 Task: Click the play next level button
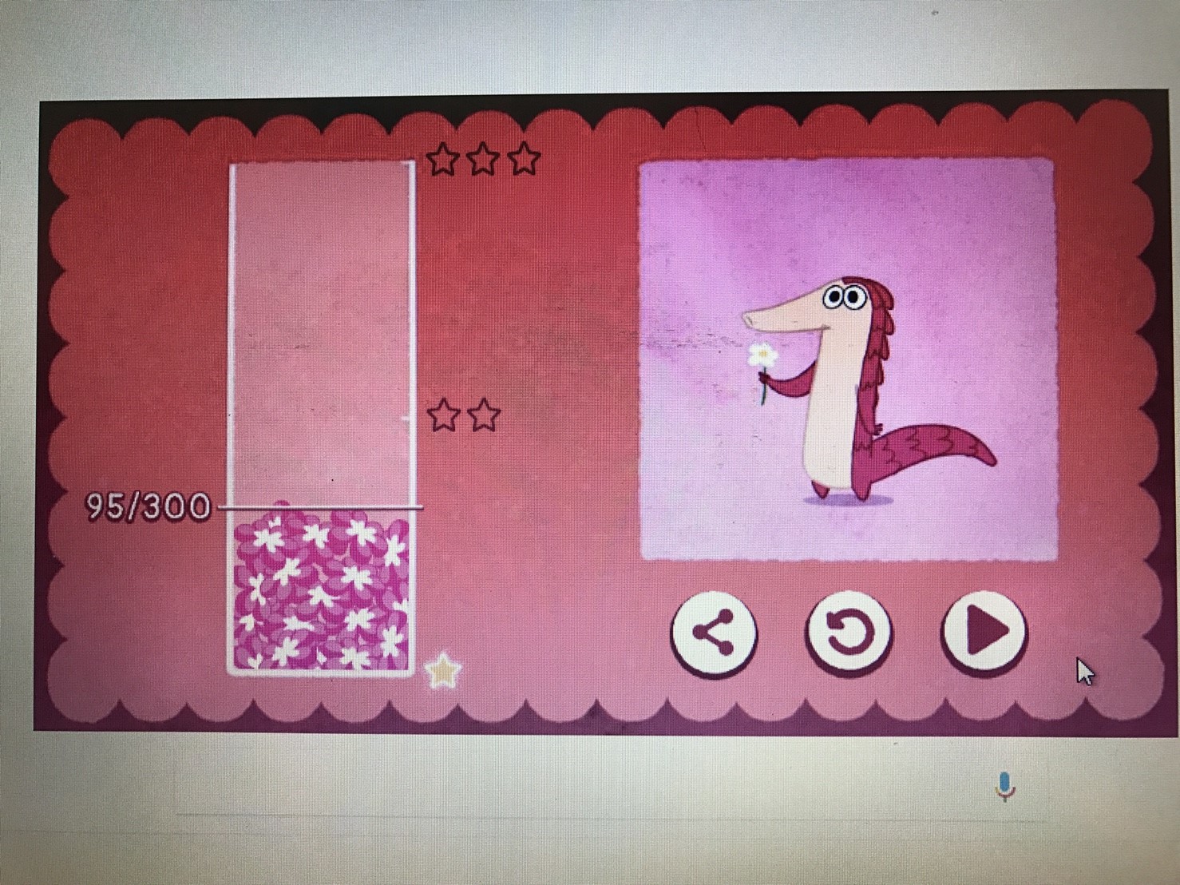(x=984, y=632)
